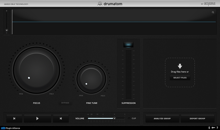The width and height of the screenshot is (220, 130).
Task: Click the FINE TUNE knob
Action: pyautogui.click(x=91, y=79)
